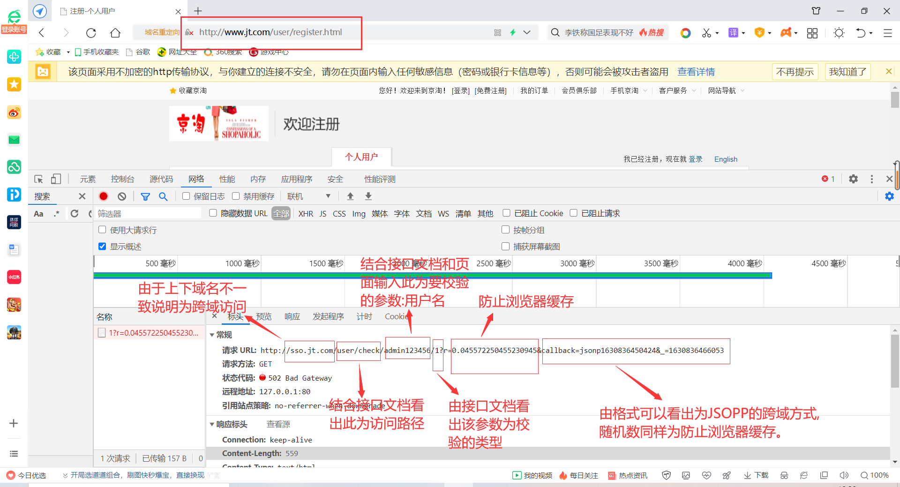Enable 使用大请求行 option
This screenshot has width=900, height=487.
click(102, 230)
